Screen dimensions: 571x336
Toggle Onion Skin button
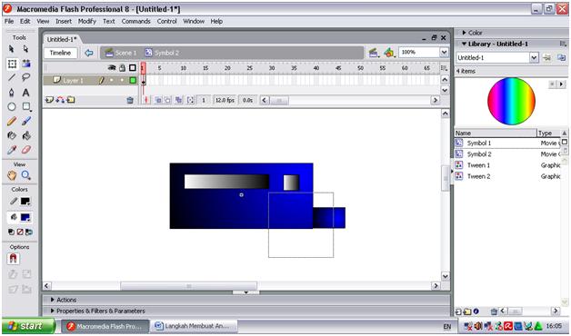coord(158,100)
